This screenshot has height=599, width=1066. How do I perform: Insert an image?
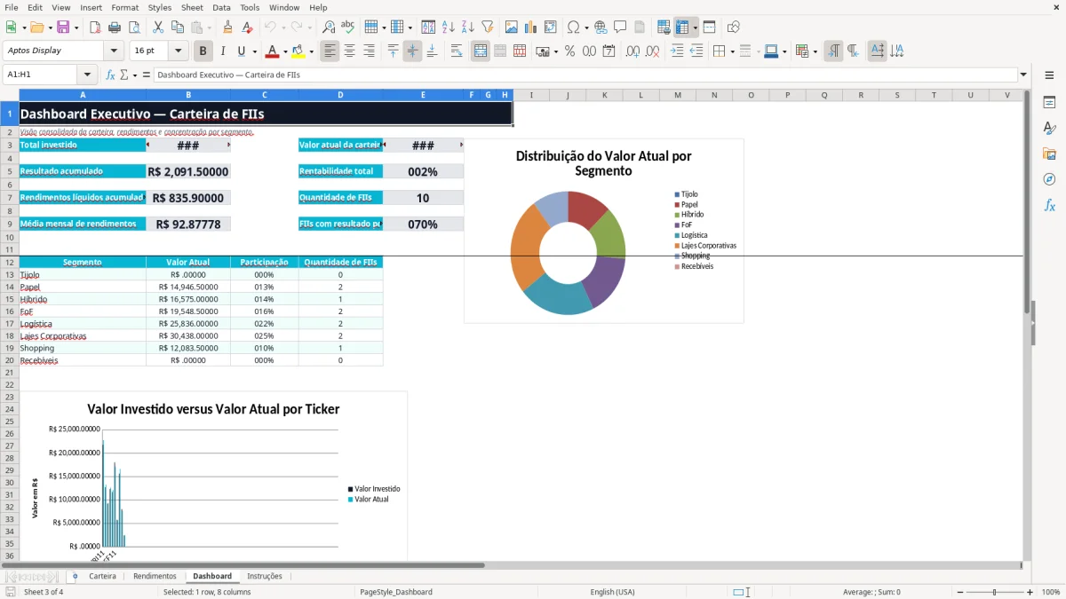(x=512, y=28)
